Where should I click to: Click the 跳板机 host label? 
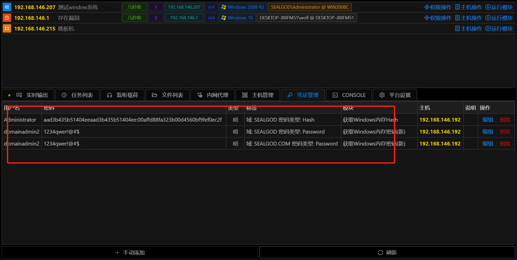click(66, 28)
